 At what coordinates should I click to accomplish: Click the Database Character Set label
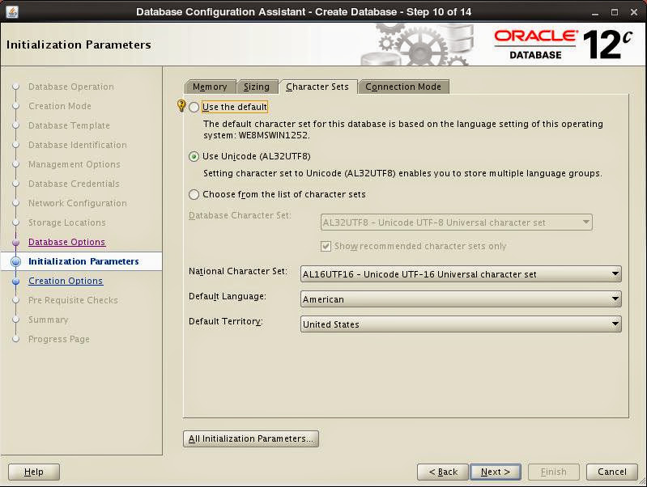point(240,216)
